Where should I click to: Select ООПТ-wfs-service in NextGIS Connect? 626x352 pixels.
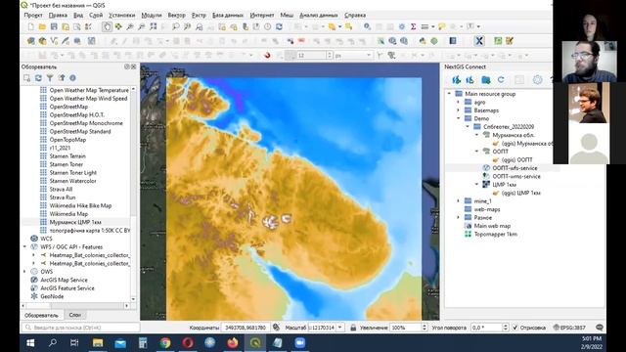(x=514, y=168)
